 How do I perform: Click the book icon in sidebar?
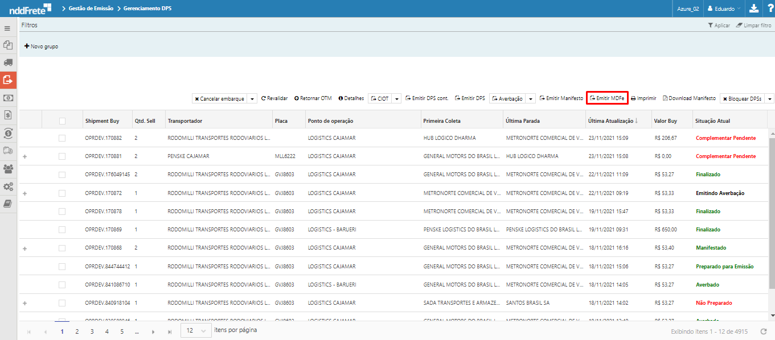tap(8, 204)
